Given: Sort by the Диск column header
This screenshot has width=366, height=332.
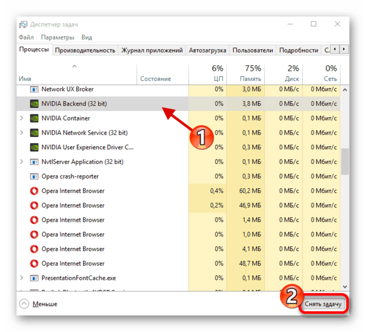Looking at the screenshot, I should (284, 74).
